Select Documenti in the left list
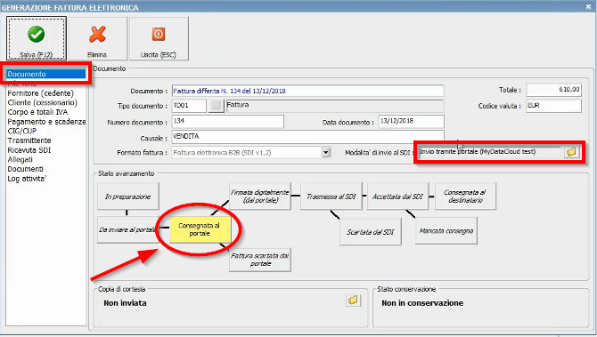 point(25,169)
